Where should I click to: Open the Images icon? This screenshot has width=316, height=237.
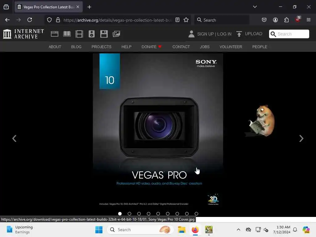[116, 34]
